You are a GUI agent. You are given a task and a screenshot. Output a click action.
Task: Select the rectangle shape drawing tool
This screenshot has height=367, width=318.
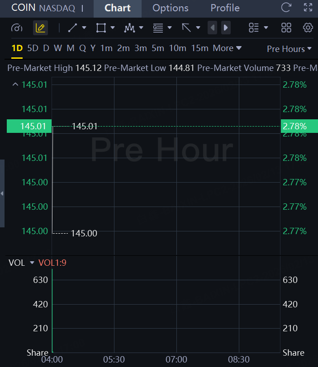(x=101, y=28)
